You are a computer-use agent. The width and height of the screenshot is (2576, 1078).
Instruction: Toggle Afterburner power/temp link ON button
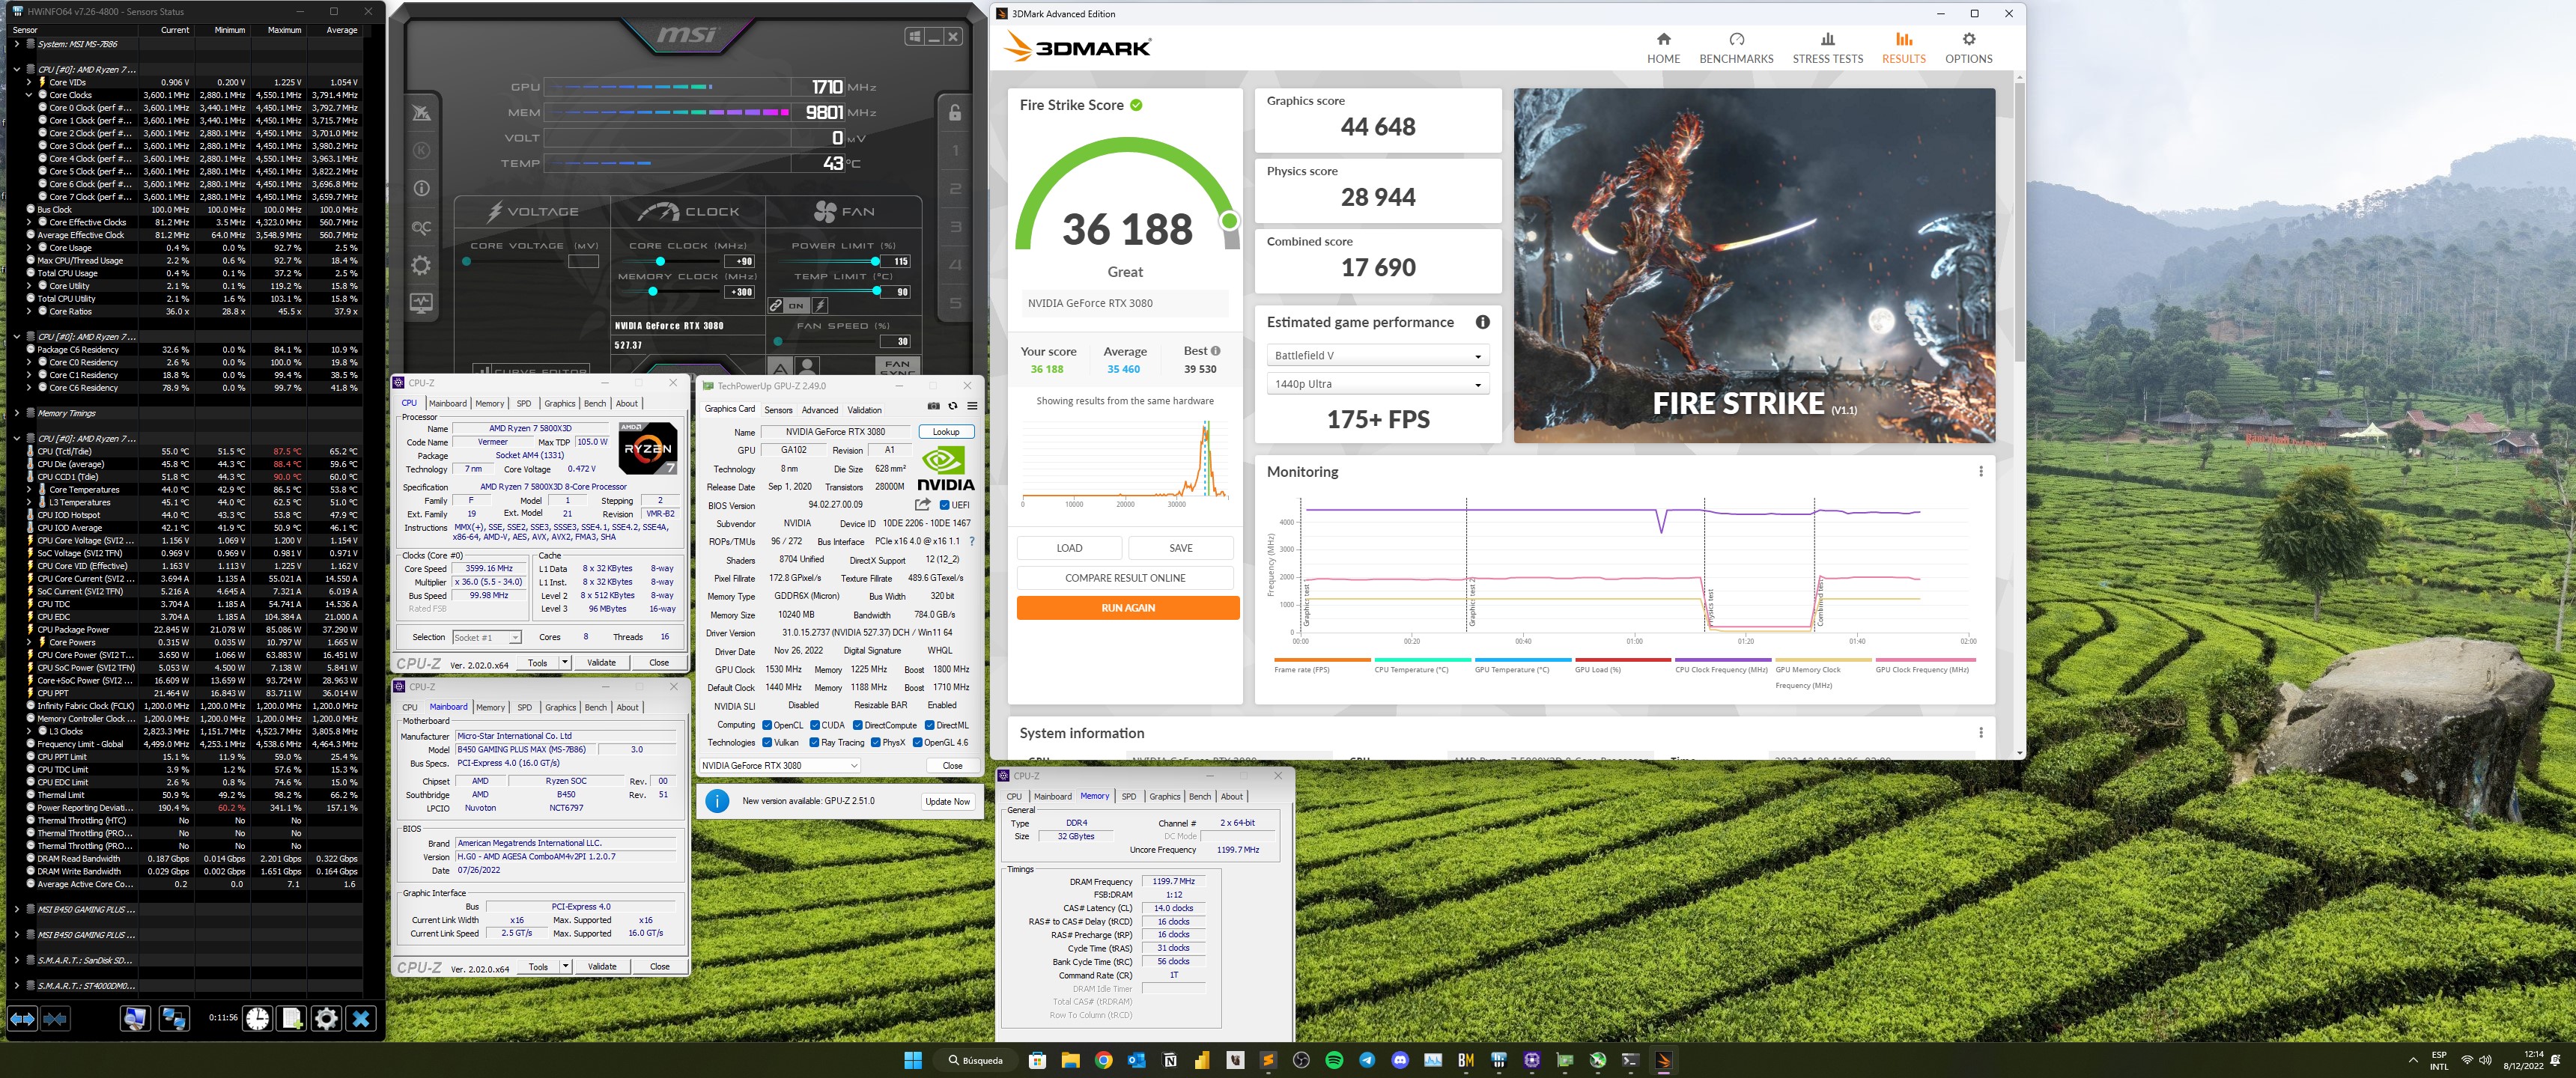point(795,305)
